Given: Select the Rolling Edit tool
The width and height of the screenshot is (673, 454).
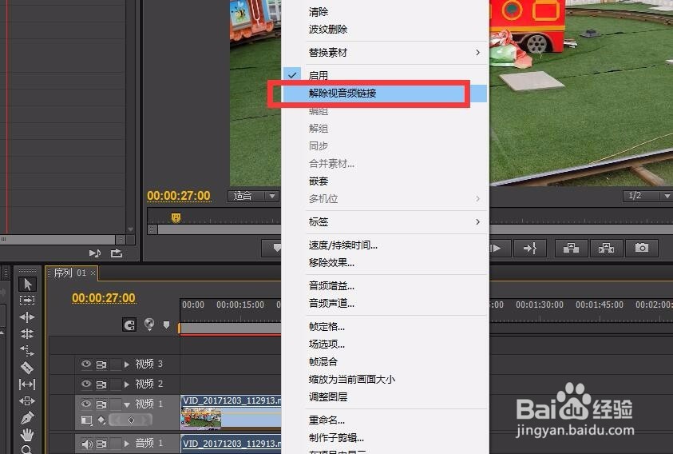Looking at the screenshot, I should coord(27,333).
